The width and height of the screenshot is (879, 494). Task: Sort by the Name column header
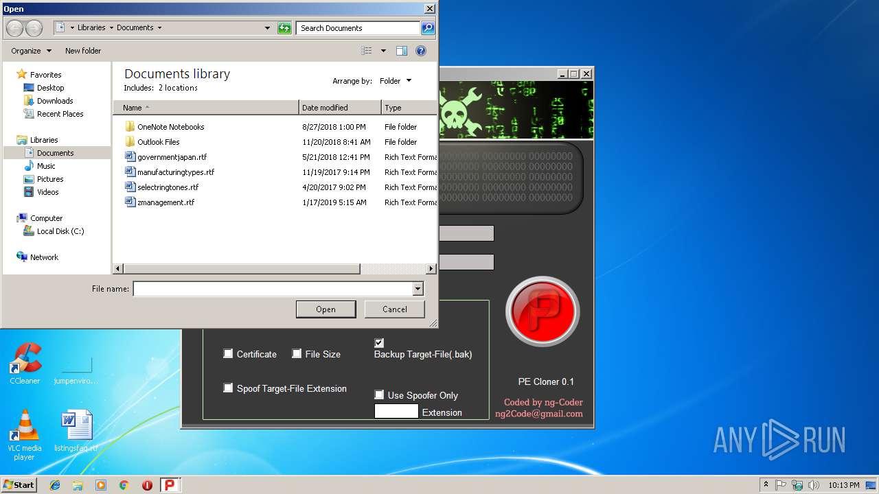(x=206, y=108)
